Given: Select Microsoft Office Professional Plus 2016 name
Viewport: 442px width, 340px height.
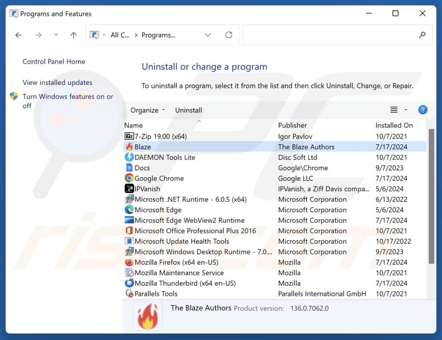Looking at the screenshot, I should pyautogui.click(x=195, y=231).
